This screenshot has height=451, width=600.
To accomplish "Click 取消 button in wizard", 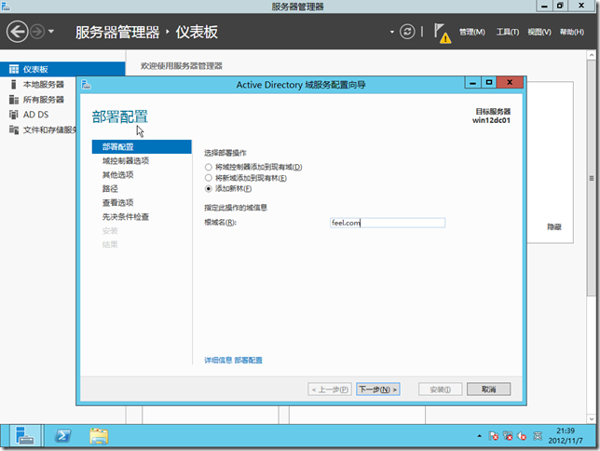I will (x=488, y=389).
